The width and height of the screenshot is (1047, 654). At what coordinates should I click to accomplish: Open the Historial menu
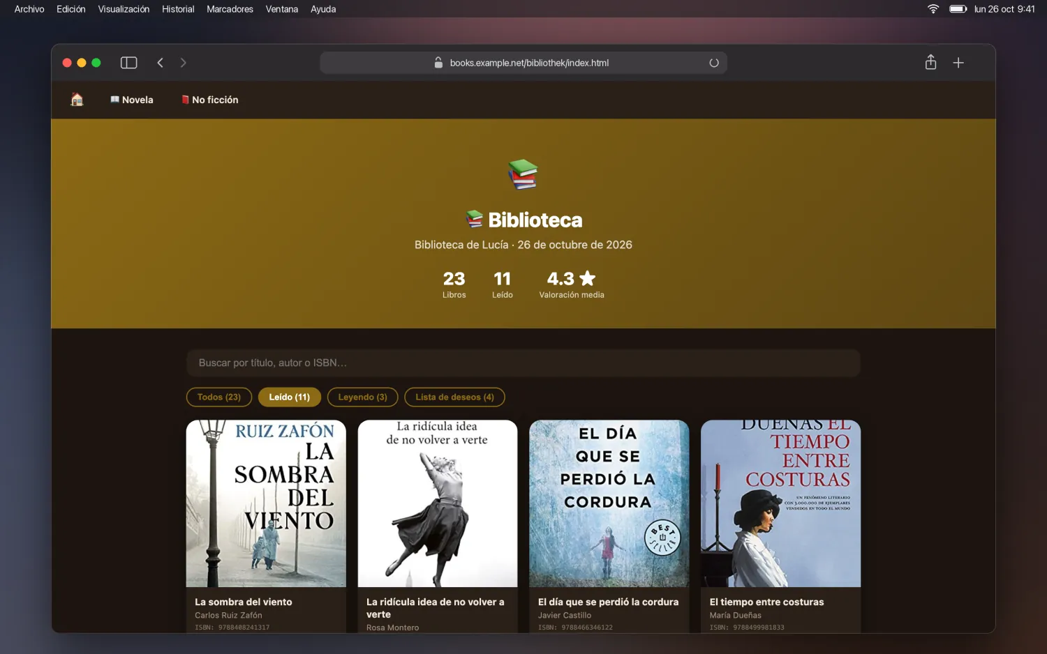pyautogui.click(x=178, y=9)
